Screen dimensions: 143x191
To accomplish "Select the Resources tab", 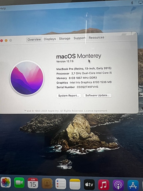I will coord(97,38).
